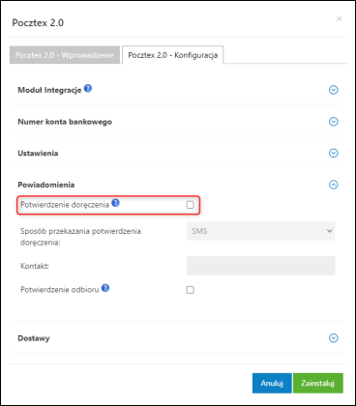Click the help icon beside Moduł Integracje
This screenshot has height=406, width=356.
coord(88,88)
